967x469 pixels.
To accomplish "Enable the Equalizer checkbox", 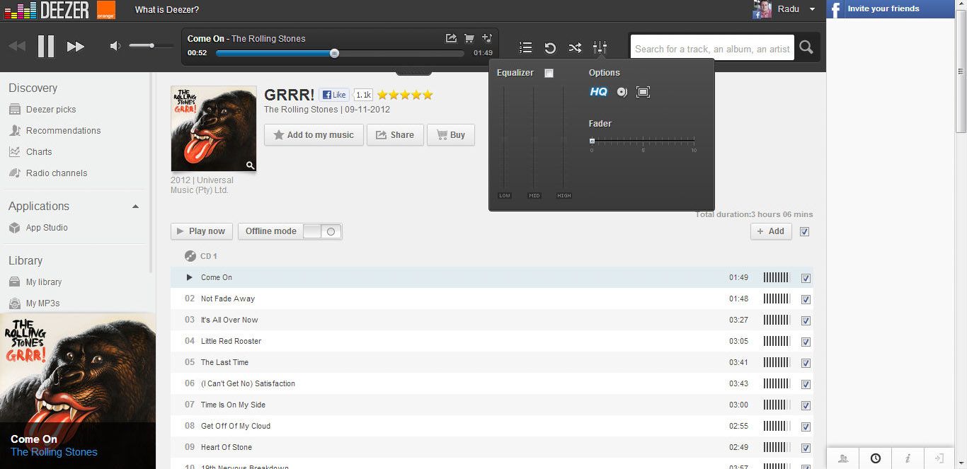I will [x=549, y=73].
